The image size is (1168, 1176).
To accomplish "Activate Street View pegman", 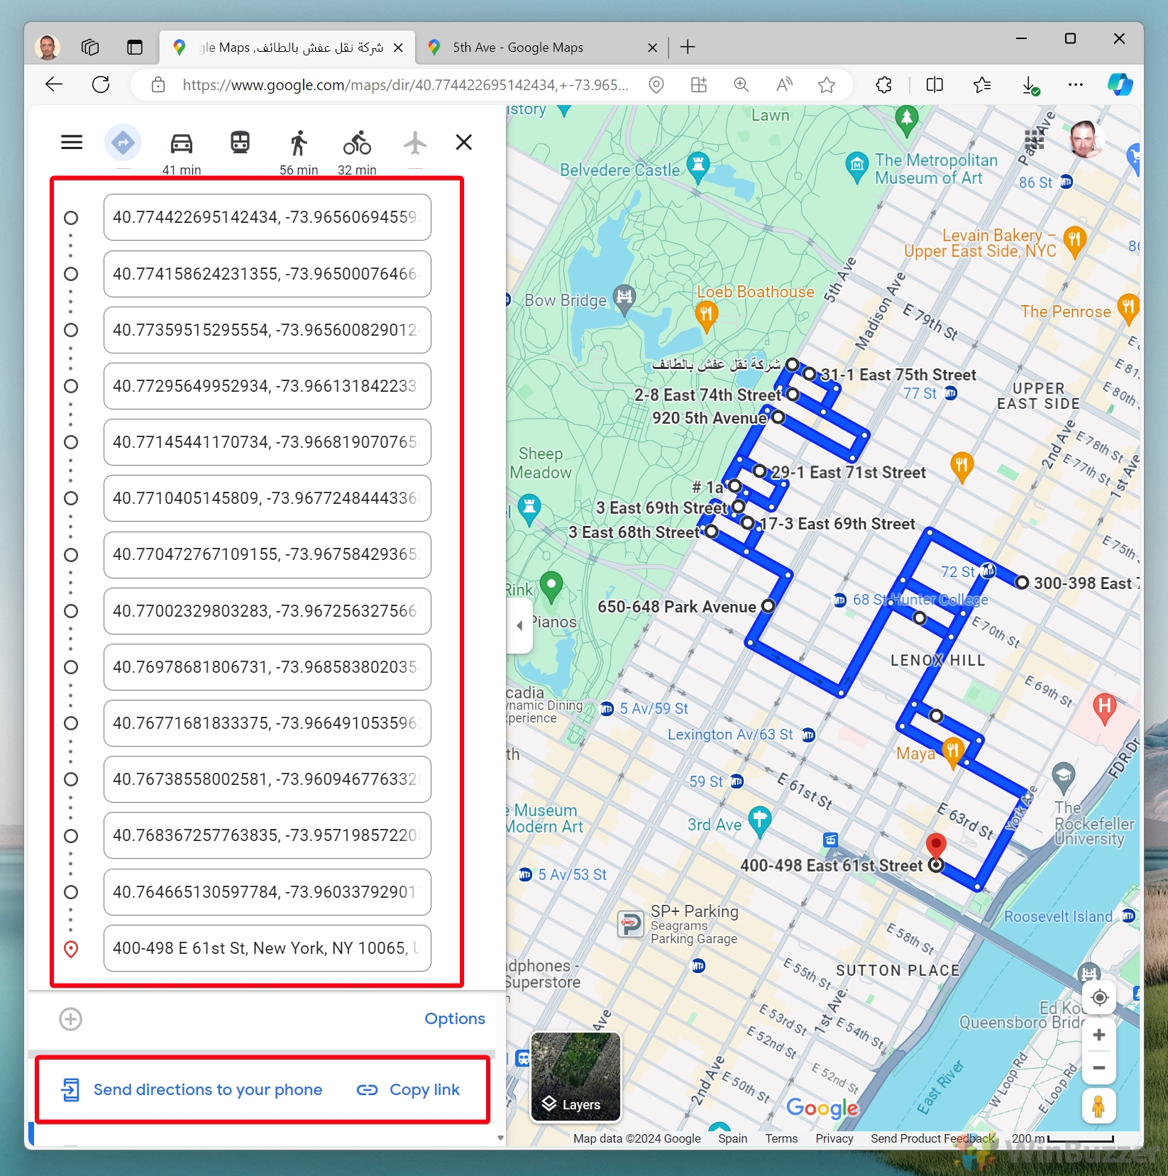I will click(1098, 1106).
